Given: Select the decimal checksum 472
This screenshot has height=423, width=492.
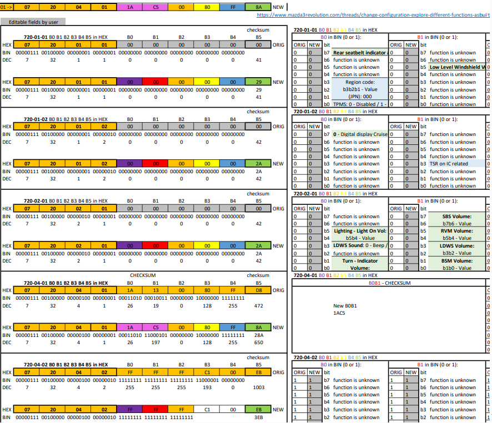Looking at the screenshot, I should coord(258,306).
